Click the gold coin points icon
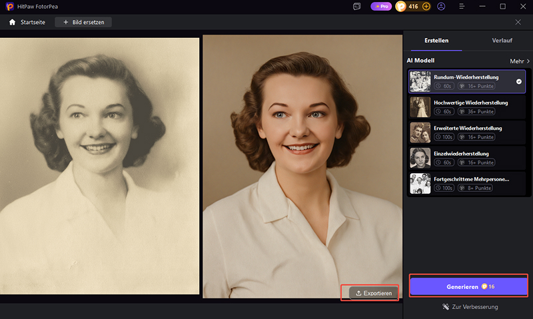 pyautogui.click(x=401, y=7)
